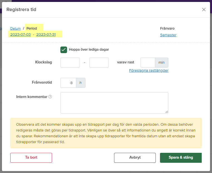Change absence type Semester

tap(168, 35)
